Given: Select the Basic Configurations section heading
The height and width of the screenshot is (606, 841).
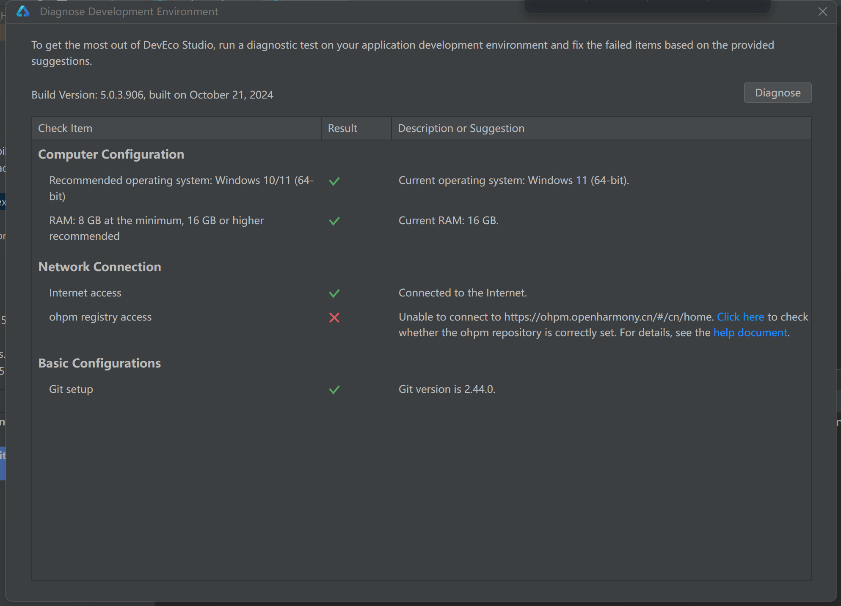Looking at the screenshot, I should tap(100, 363).
